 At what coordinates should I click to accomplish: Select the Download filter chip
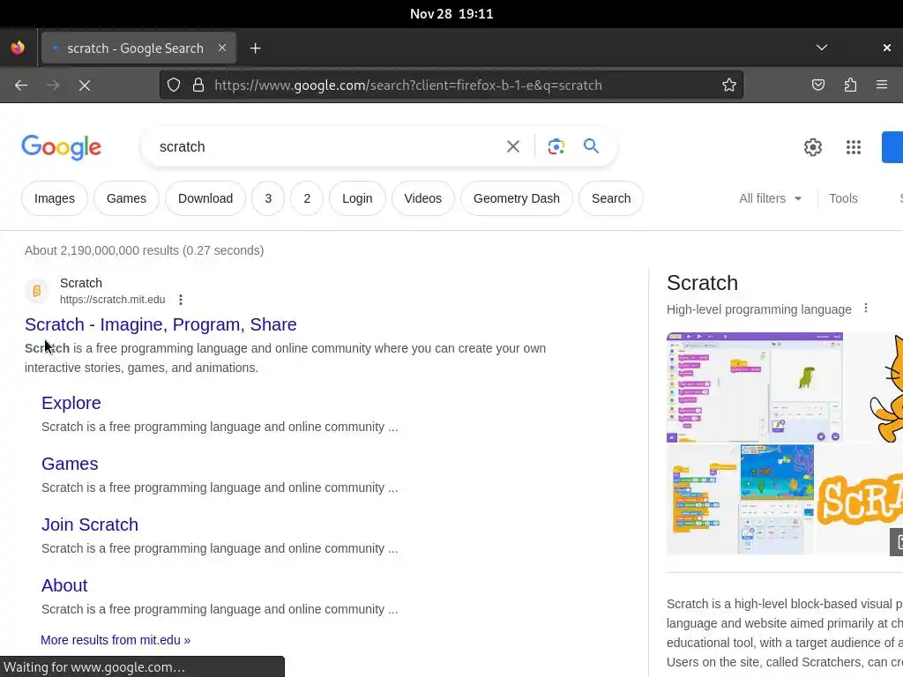tap(205, 198)
